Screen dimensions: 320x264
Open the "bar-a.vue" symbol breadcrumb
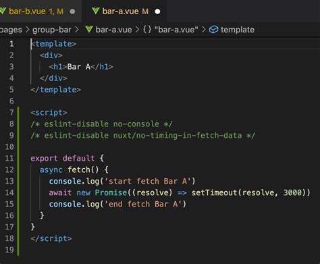pos(176,30)
